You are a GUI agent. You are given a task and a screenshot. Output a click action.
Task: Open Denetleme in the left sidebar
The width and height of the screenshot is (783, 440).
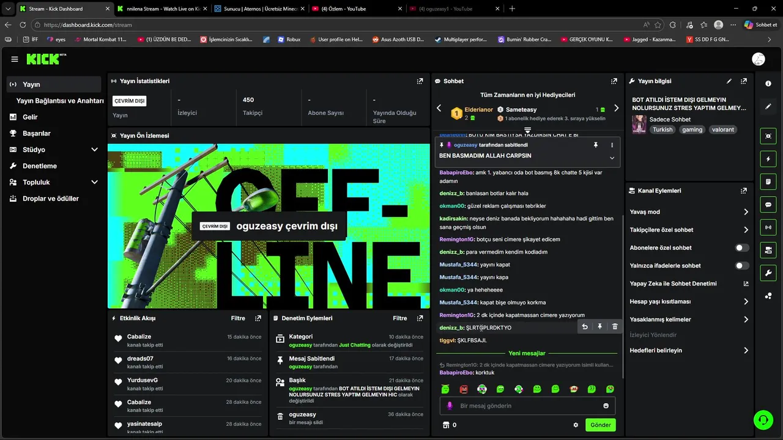54,166
